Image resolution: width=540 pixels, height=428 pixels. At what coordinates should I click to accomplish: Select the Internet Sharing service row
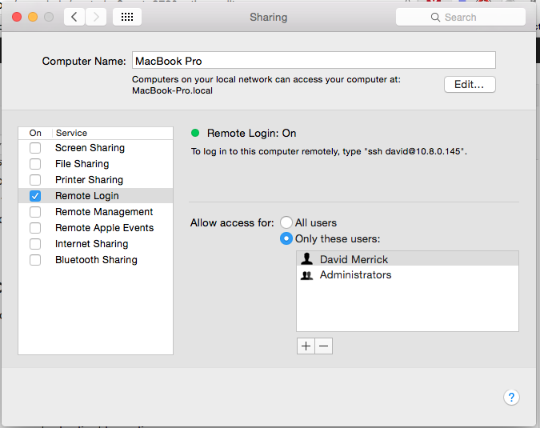coord(95,244)
